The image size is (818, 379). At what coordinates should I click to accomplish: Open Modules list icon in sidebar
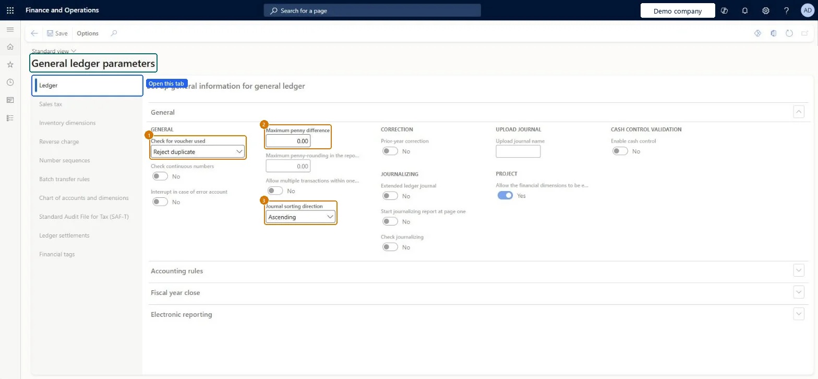click(10, 118)
